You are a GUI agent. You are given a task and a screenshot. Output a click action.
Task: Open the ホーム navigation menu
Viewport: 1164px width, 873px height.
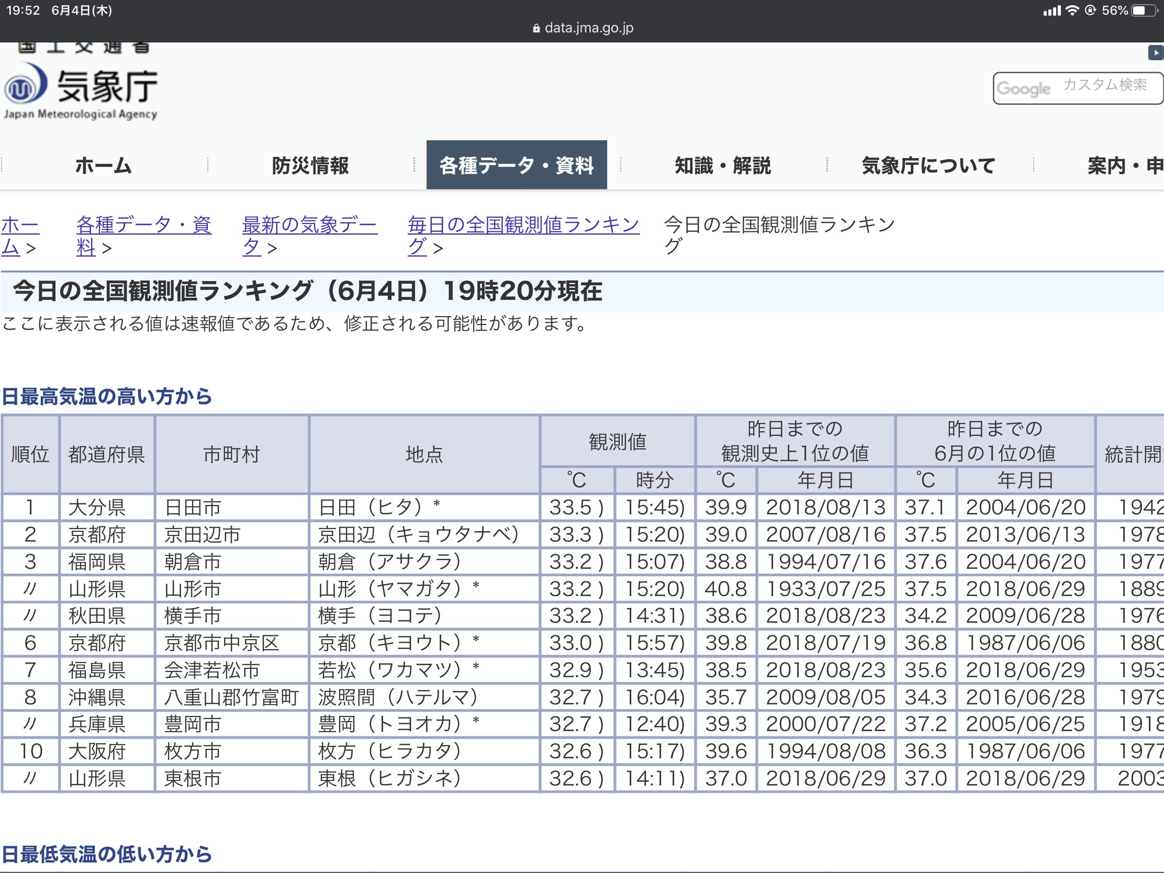(103, 165)
